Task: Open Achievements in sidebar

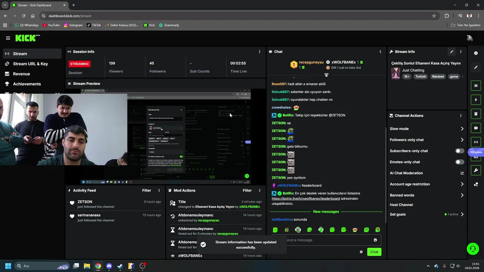Action: 32,84
